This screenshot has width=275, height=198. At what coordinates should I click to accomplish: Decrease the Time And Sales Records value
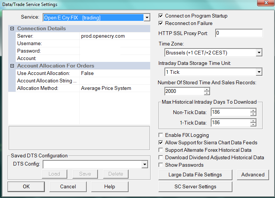207,93
